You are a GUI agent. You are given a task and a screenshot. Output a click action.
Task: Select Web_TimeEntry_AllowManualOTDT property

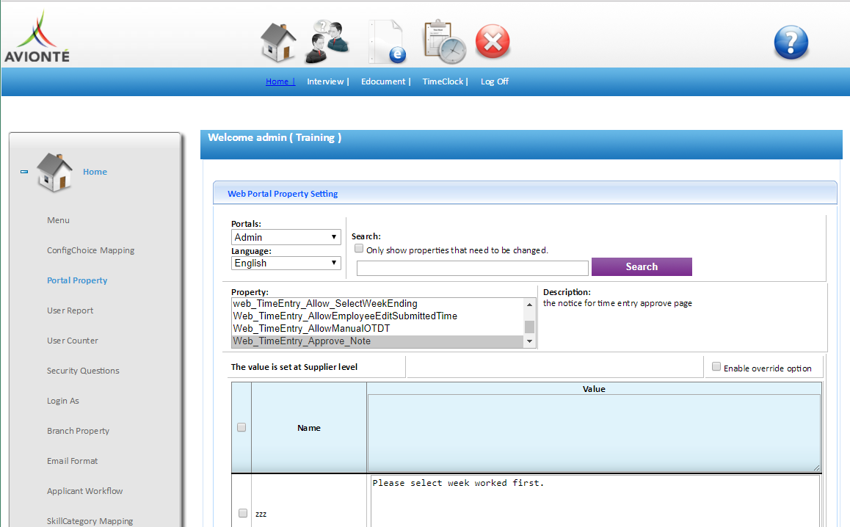tap(377, 329)
